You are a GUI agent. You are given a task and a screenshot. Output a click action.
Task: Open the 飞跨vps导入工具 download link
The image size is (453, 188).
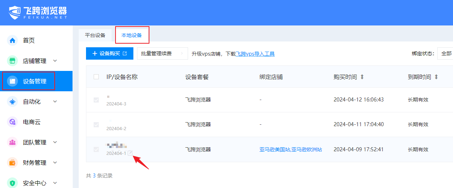tap(255, 54)
